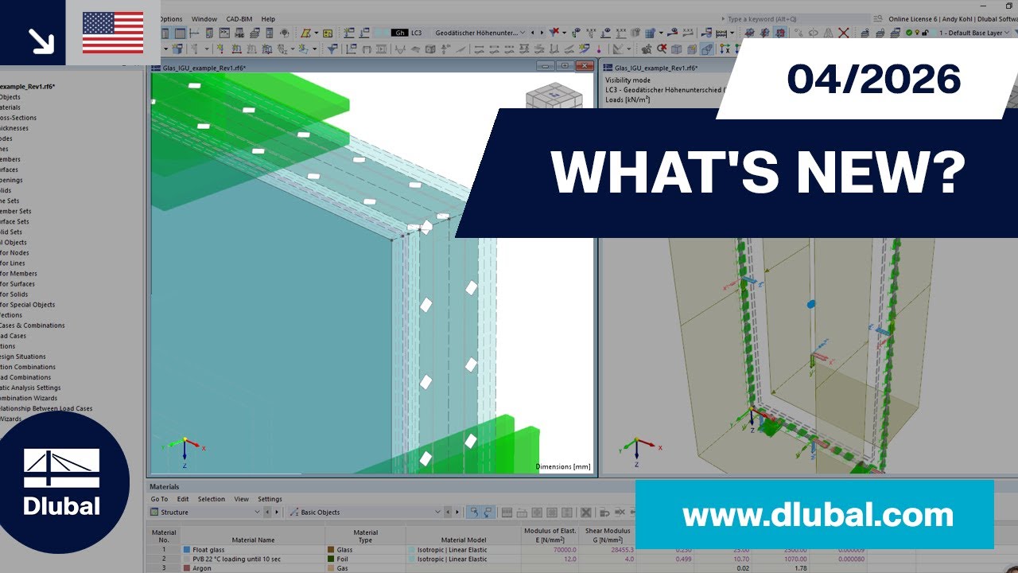Viewport: 1018px width, 573px height.
Task: Open the Structure dropdown in Materials panel
Action: 205,513
